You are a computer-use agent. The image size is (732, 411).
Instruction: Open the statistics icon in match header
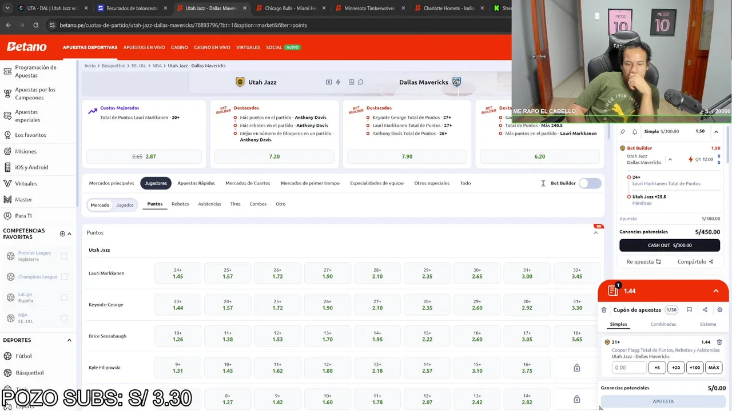click(x=351, y=82)
